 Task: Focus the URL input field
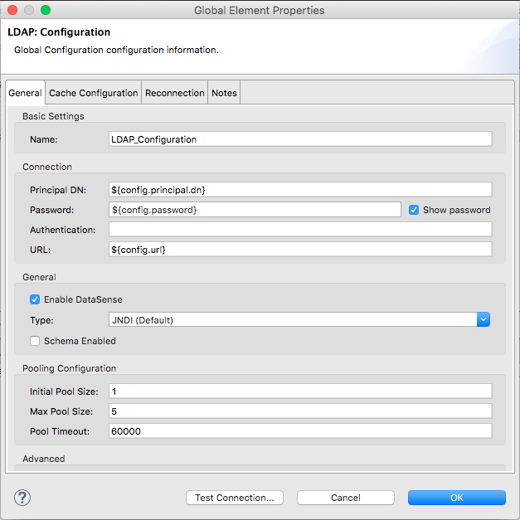click(x=300, y=250)
